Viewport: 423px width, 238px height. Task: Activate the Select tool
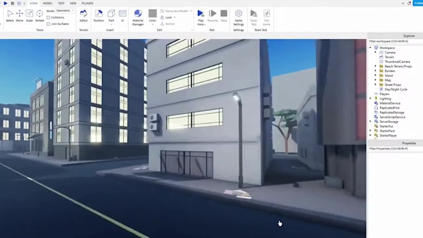(10, 16)
